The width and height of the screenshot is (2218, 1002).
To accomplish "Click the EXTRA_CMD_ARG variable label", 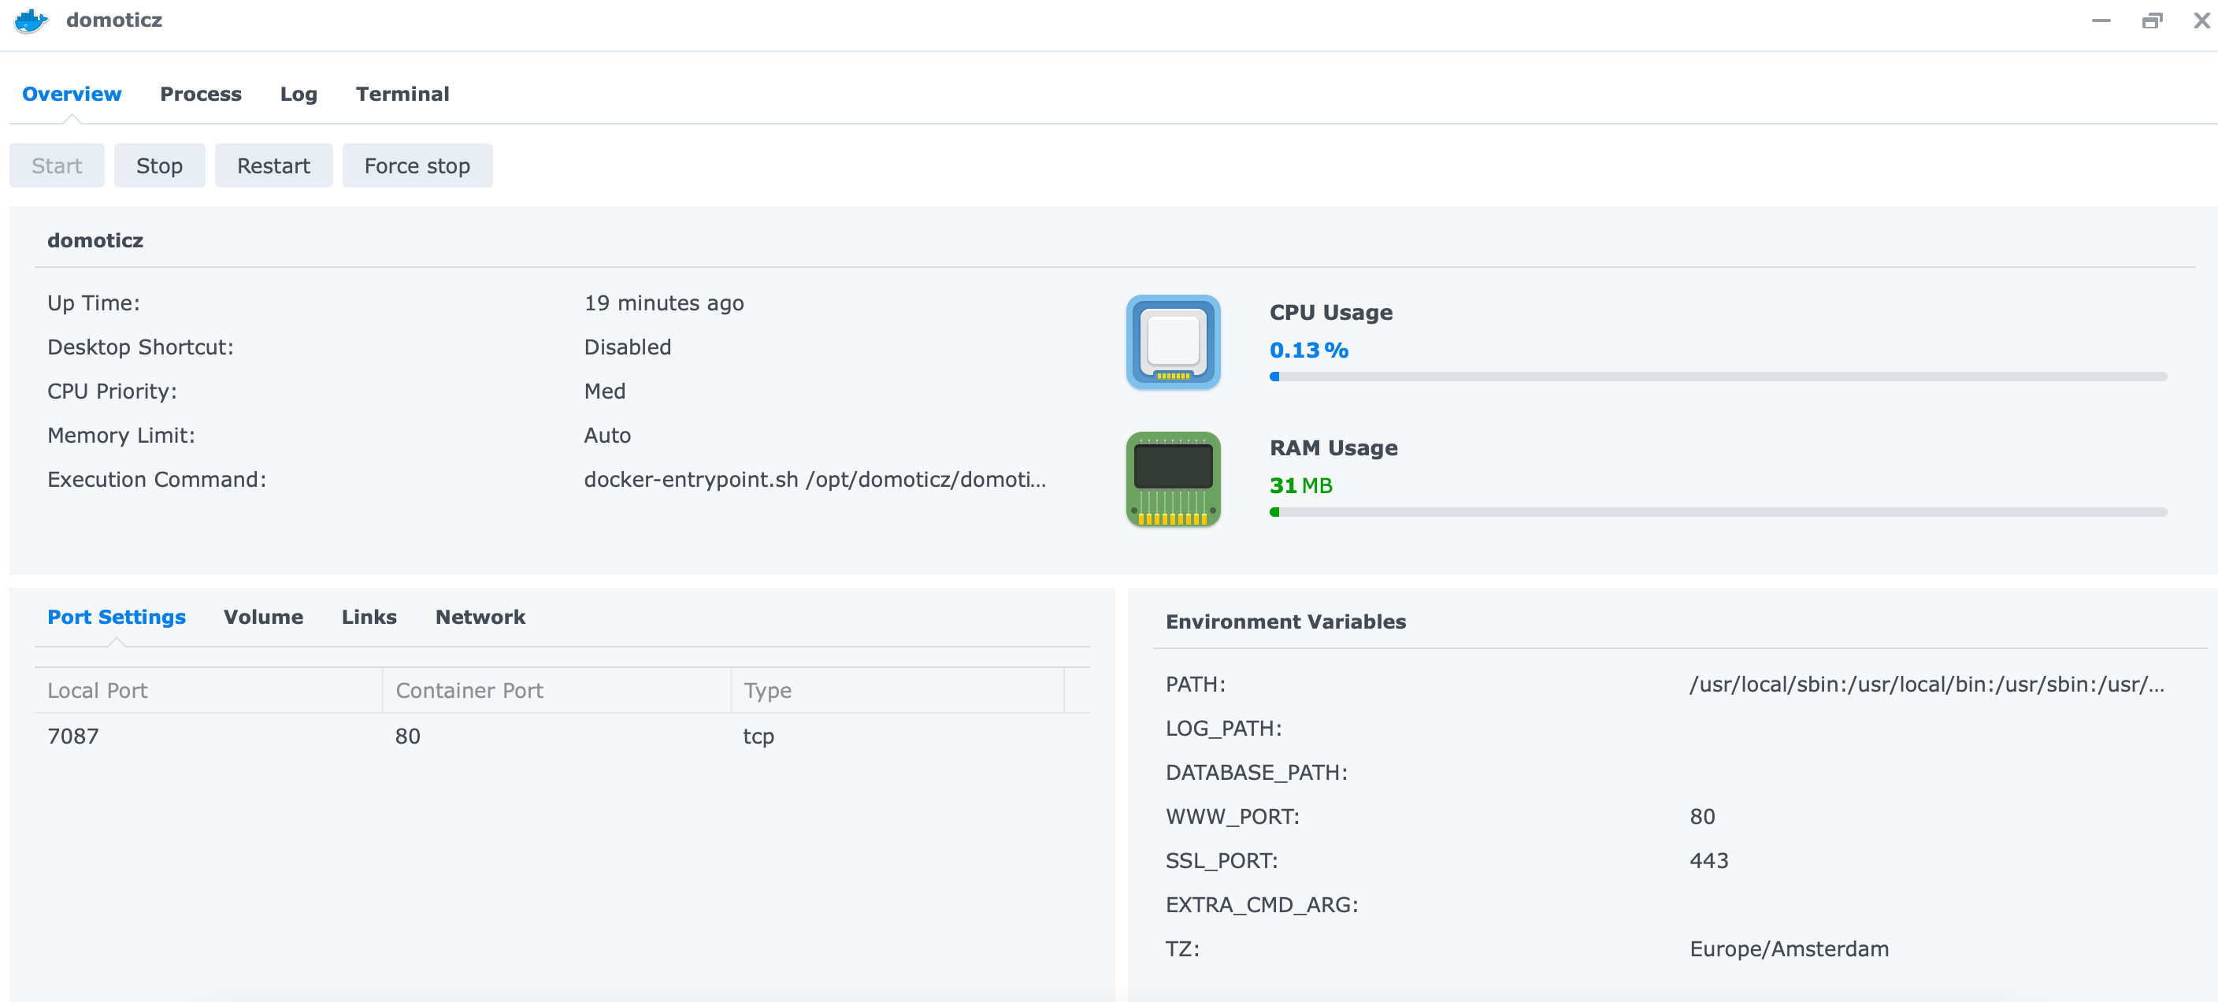I will click(x=1261, y=905).
